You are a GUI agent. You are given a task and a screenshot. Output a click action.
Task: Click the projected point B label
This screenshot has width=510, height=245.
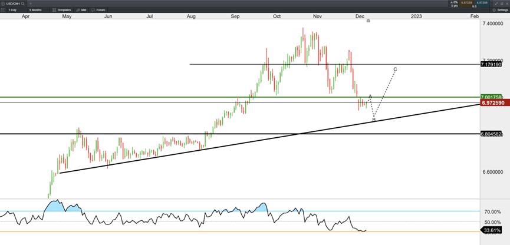[374, 120]
